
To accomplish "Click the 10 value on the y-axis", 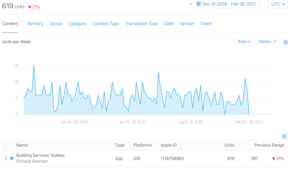I will 17,82.
